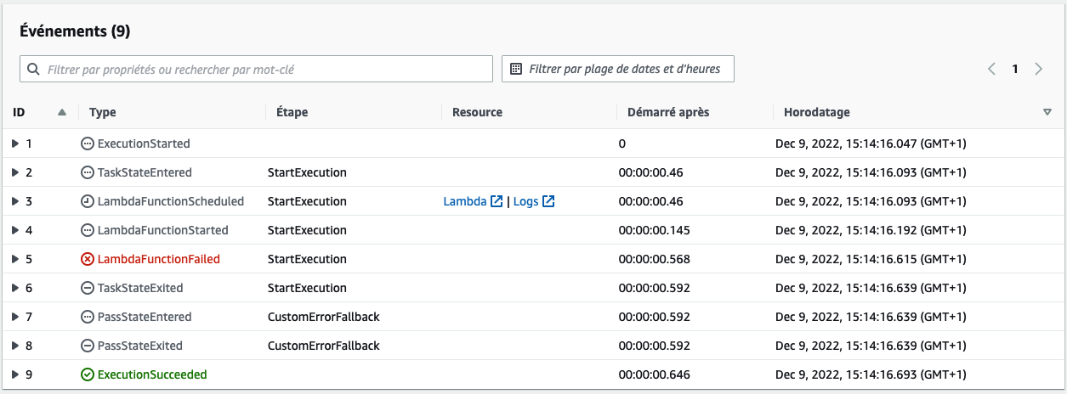Open the date and time range filter
Viewport: 1067px width, 394px height.
pyautogui.click(x=618, y=69)
